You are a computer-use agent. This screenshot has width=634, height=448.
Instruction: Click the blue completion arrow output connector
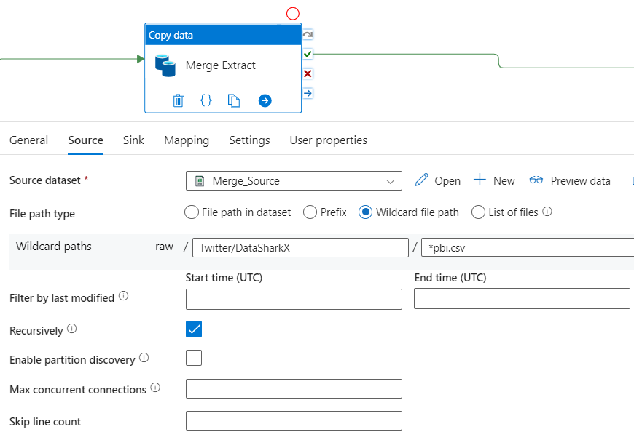click(308, 93)
